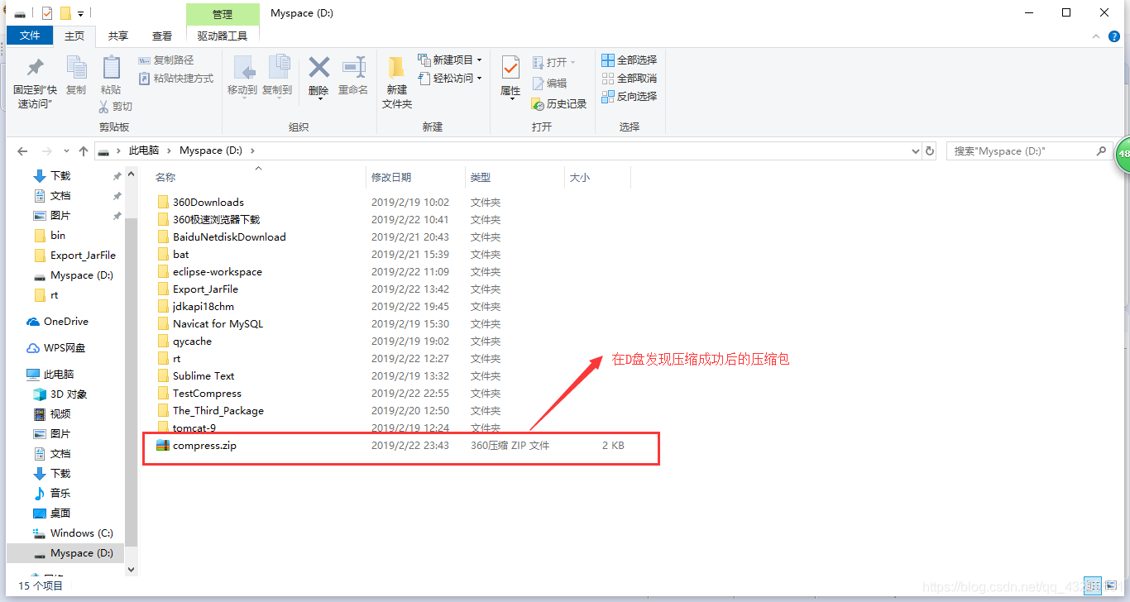Open Quick Access Toolbar customize dropdown
This screenshot has height=602, width=1130.
pos(80,13)
